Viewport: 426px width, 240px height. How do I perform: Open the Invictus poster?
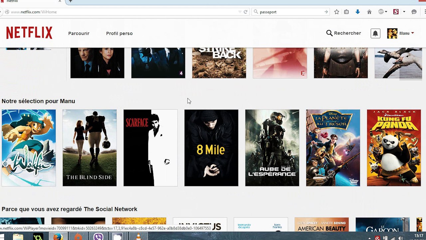tap(200, 224)
